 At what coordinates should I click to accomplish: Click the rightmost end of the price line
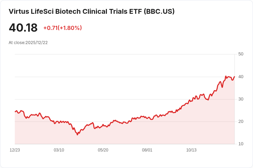[x=234, y=77]
